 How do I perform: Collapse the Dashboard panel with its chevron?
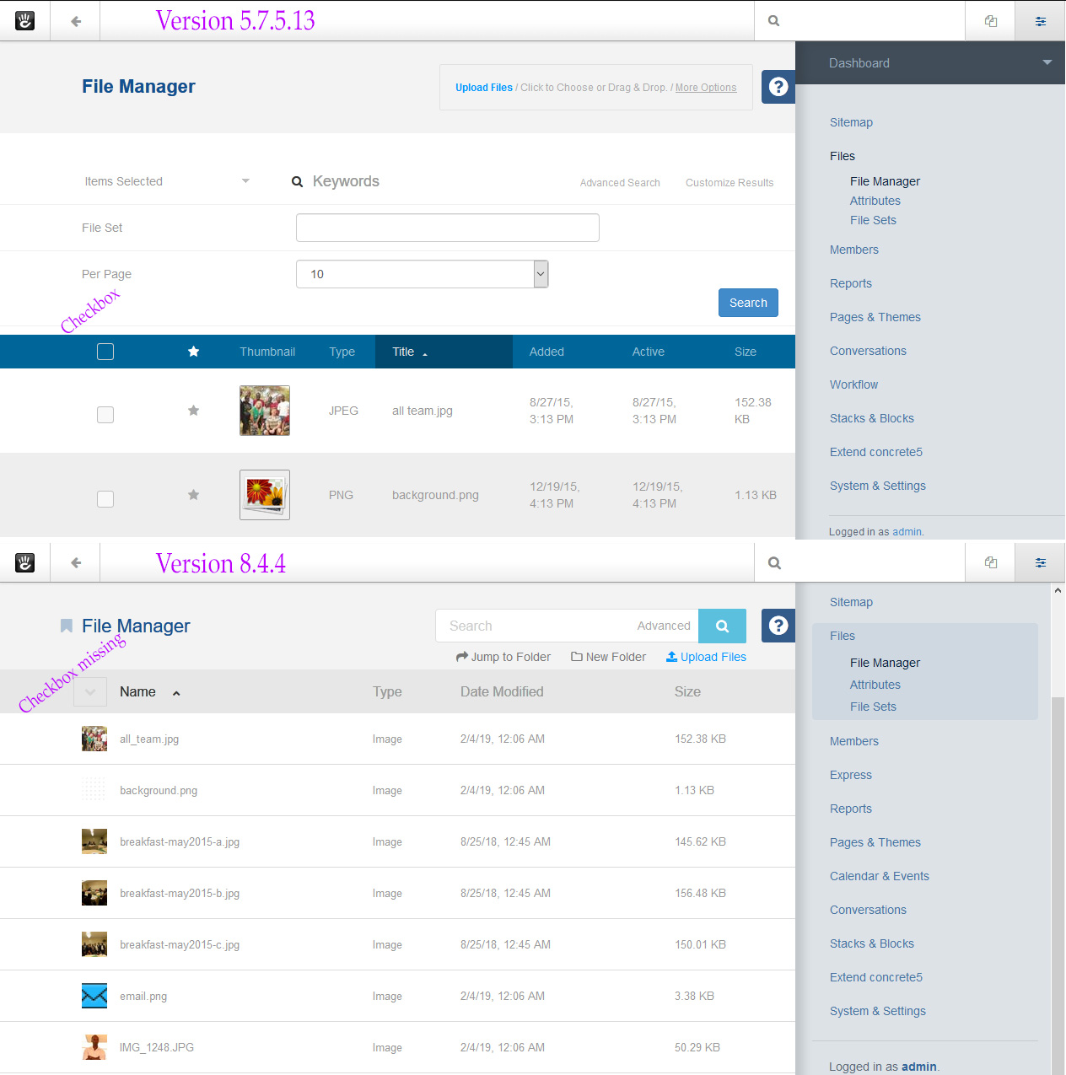pyautogui.click(x=1047, y=62)
